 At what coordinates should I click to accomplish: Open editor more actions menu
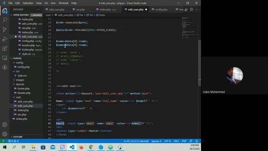(196, 9)
